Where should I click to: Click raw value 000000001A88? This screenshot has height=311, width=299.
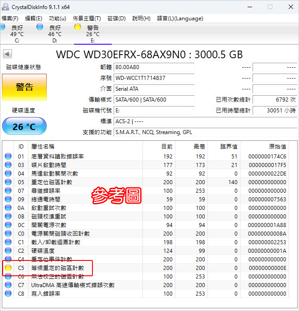click(267, 225)
